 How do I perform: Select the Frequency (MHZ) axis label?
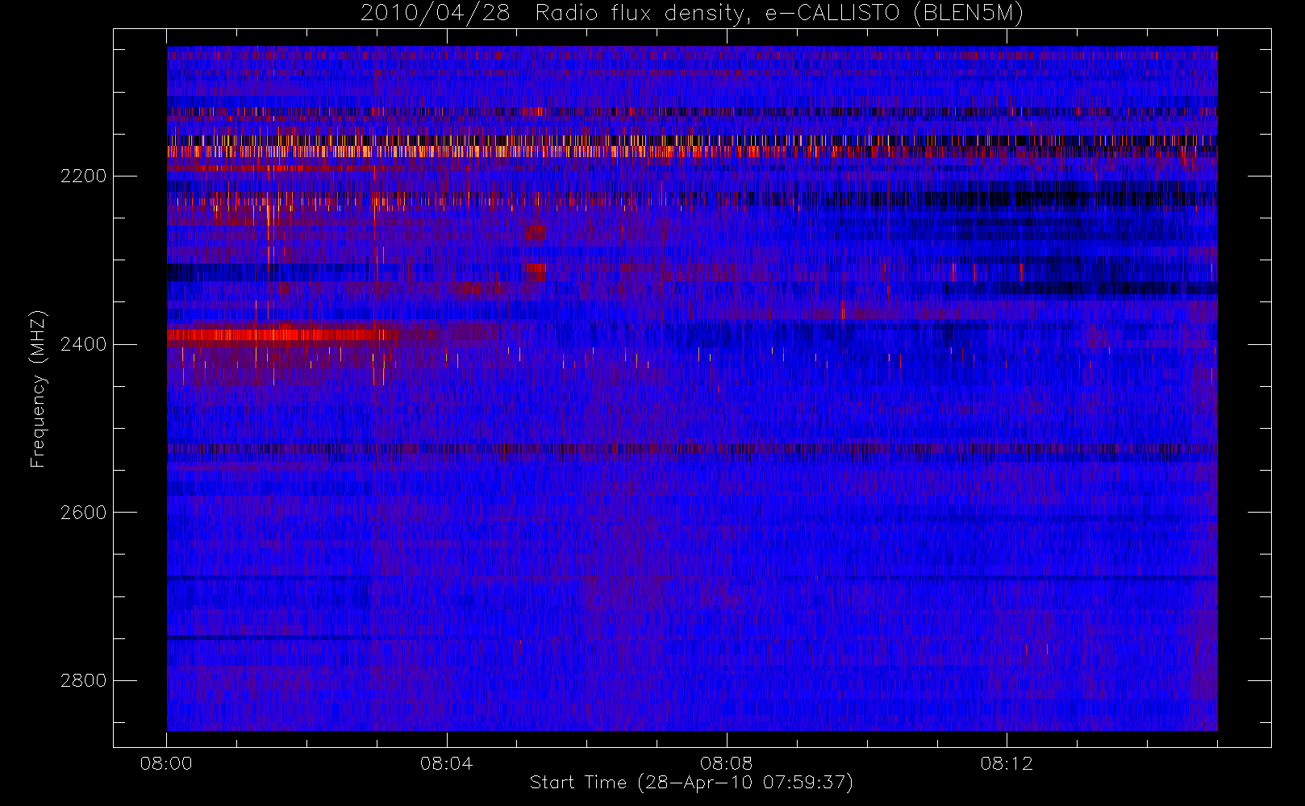coord(38,388)
